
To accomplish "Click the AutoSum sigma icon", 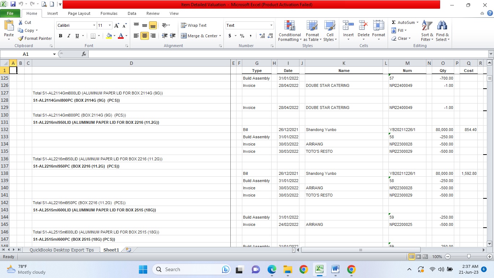I will 394,22.
